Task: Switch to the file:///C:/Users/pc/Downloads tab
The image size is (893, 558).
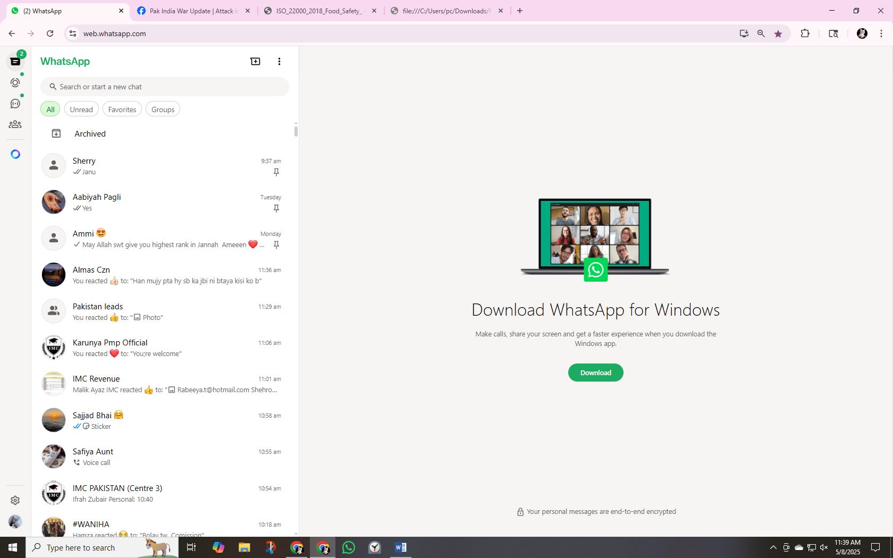Action: [446, 11]
